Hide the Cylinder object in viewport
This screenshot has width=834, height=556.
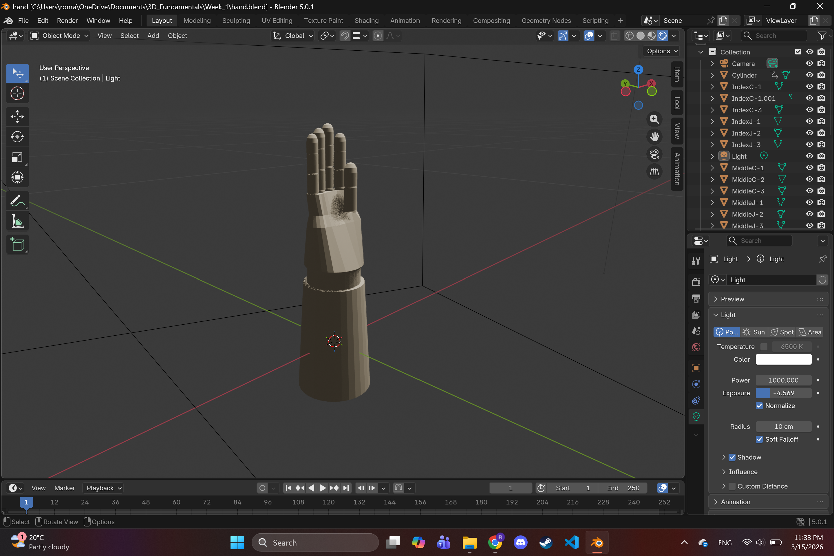[810, 75]
